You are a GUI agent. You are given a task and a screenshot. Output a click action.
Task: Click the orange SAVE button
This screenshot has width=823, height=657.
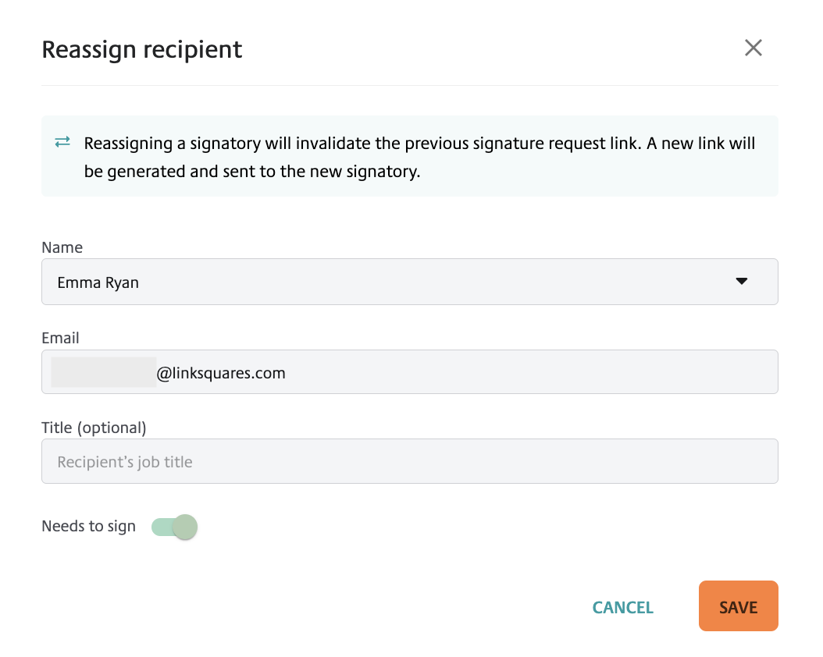pos(738,606)
